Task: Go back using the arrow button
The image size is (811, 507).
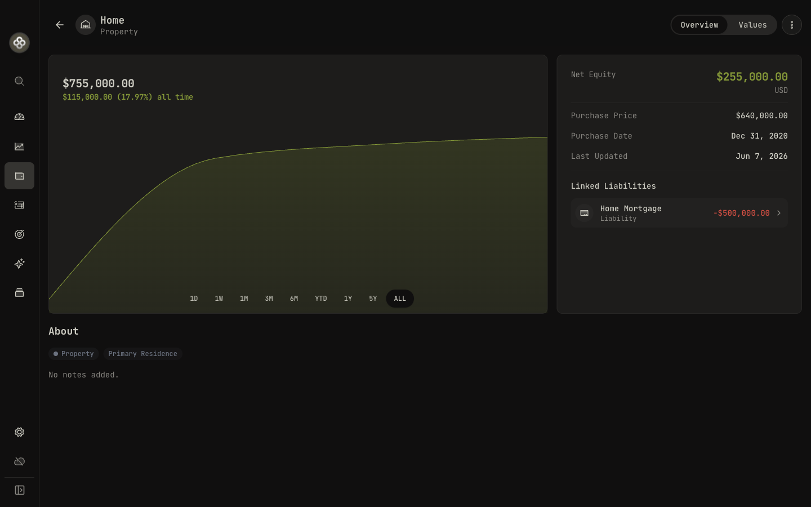Action: [x=60, y=25]
